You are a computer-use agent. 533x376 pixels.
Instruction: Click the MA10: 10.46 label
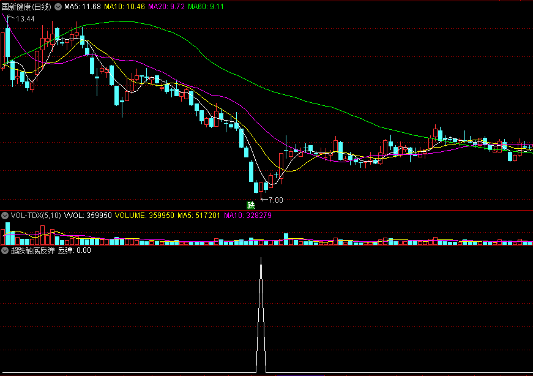[x=124, y=7]
